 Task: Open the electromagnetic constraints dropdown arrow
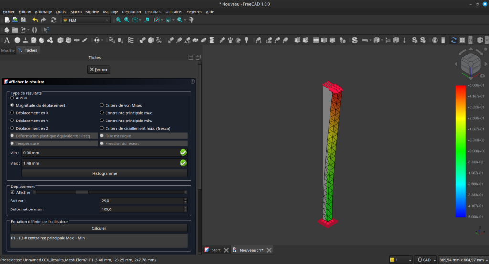coord(102,40)
